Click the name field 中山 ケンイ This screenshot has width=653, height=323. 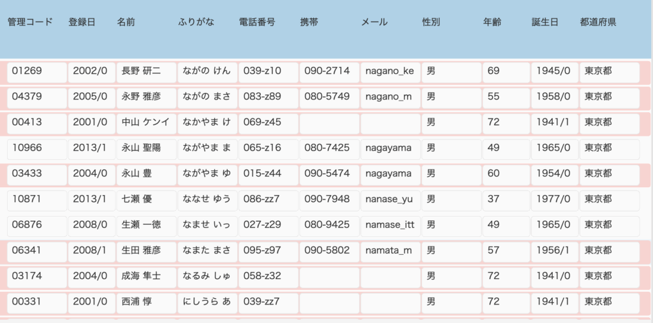click(x=147, y=122)
